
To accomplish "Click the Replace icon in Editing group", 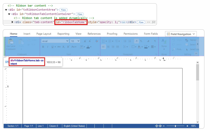I will (x=187, y=40).
